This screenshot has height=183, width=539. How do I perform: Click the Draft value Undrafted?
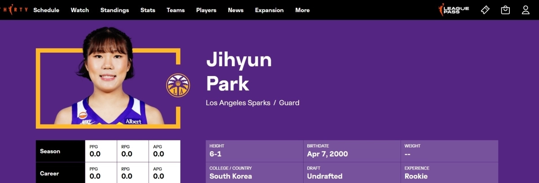click(x=325, y=176)
